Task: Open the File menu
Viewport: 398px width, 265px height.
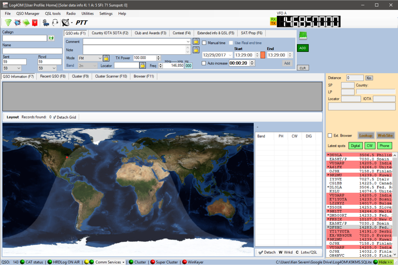Action: coord(8,14)
